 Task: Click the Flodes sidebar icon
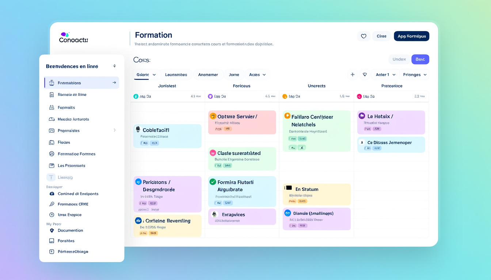(51, 143)
